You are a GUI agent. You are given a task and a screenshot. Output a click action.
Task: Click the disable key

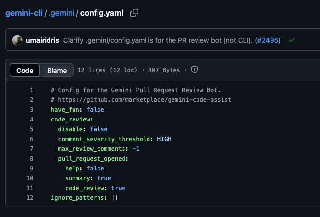coord(71,129)
